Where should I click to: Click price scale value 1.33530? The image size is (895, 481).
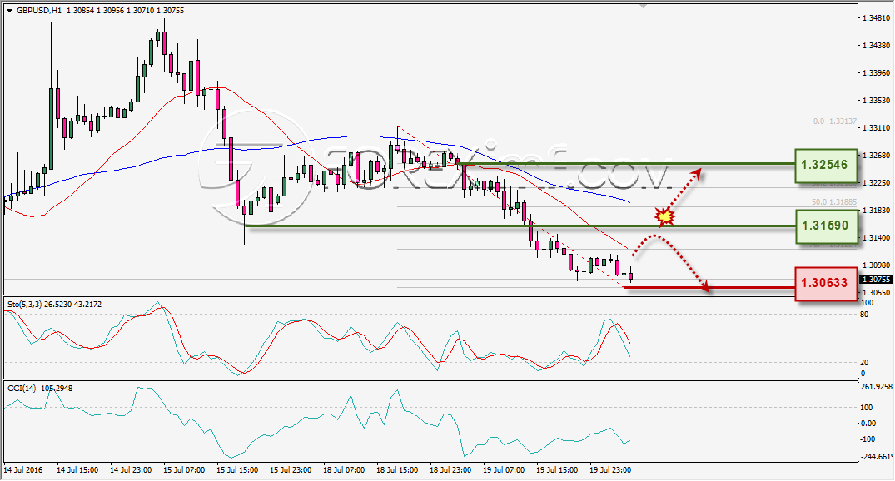[x=876, y=101]
